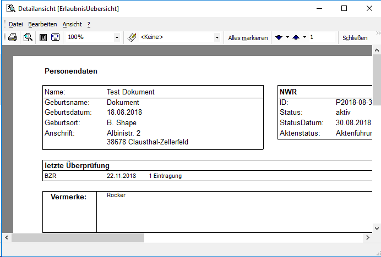The image size is (381, 257).
Task: Click the blue up arrow icon
Action: (x=296, y=37)
